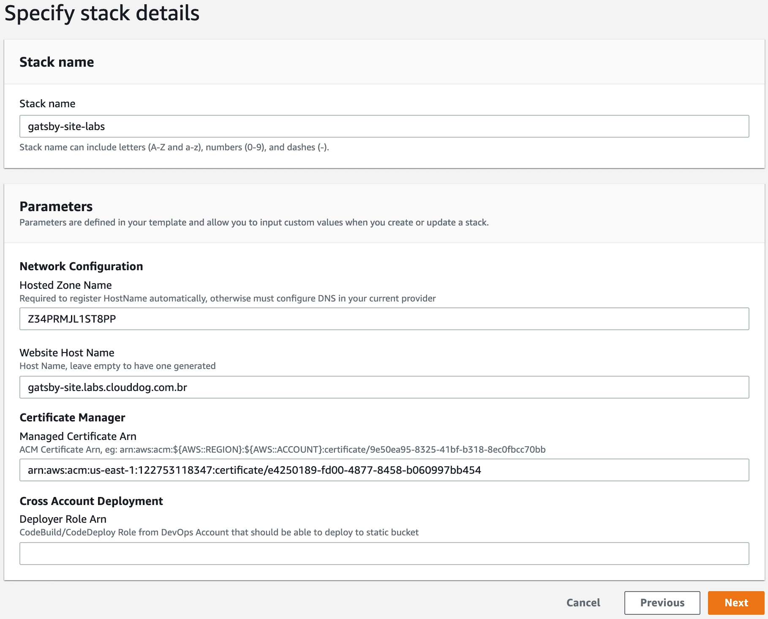The height and width of the screenshot is (619, 768).
Task: Click the Next button
Action: click(736, 603)
